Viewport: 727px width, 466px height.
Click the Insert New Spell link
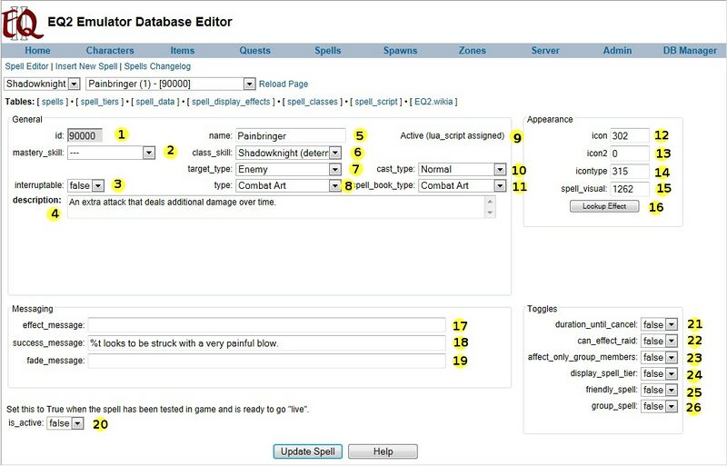(87, 66)
